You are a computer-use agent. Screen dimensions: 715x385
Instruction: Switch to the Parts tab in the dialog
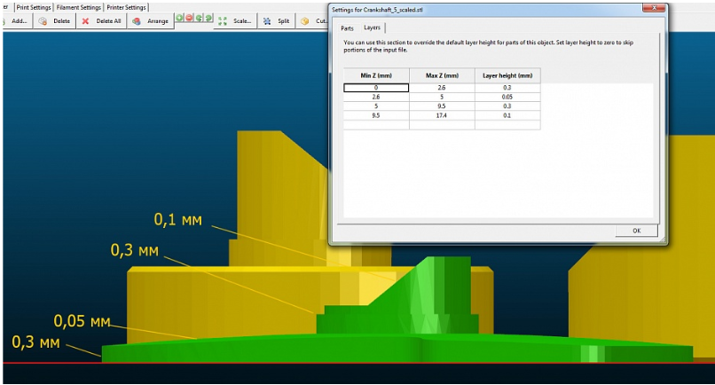click(347, 28)
